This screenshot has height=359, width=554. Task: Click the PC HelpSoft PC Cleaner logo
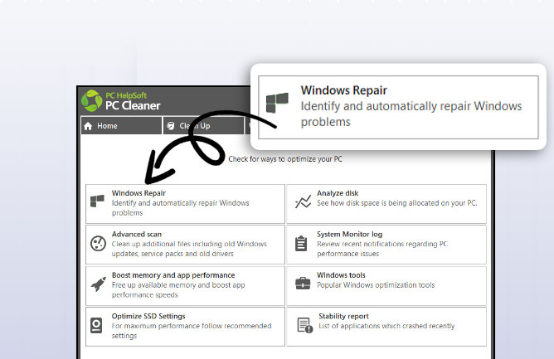click(x=121, y=101)
